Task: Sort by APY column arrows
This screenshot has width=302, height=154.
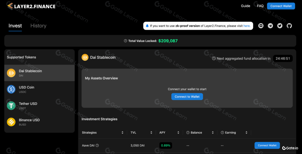Action: pos(178,133)
